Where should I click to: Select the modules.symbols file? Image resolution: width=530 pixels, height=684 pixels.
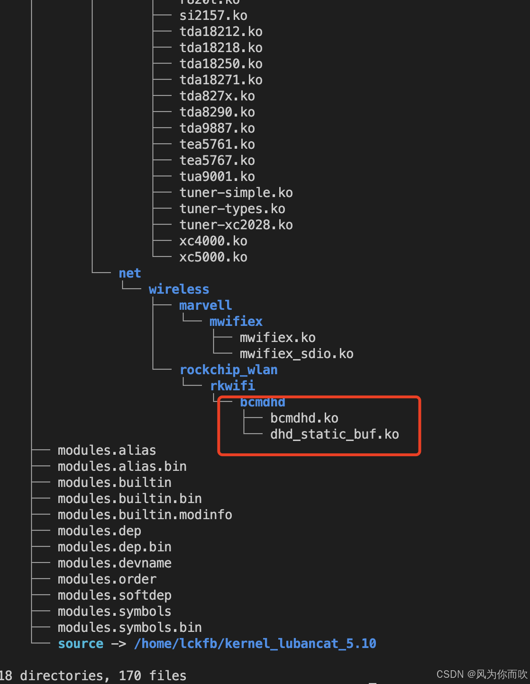pyautogui.click(x=114, y=612)
